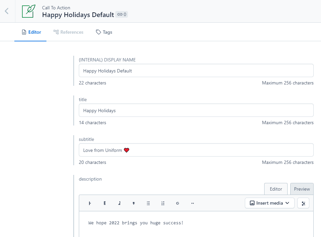Switch to the References tab
The width and height of the screenshot is (321, 237).
click(x=68, y=32)
